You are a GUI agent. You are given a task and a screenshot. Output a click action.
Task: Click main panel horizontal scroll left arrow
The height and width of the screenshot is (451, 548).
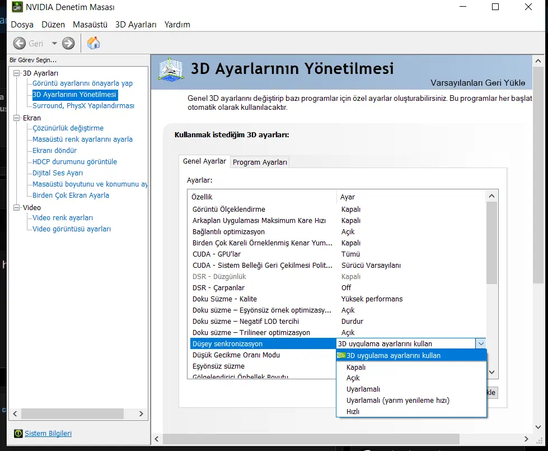click(157, 439)
